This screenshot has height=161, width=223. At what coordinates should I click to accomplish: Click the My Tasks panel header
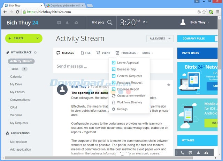[x=197, y=140]
